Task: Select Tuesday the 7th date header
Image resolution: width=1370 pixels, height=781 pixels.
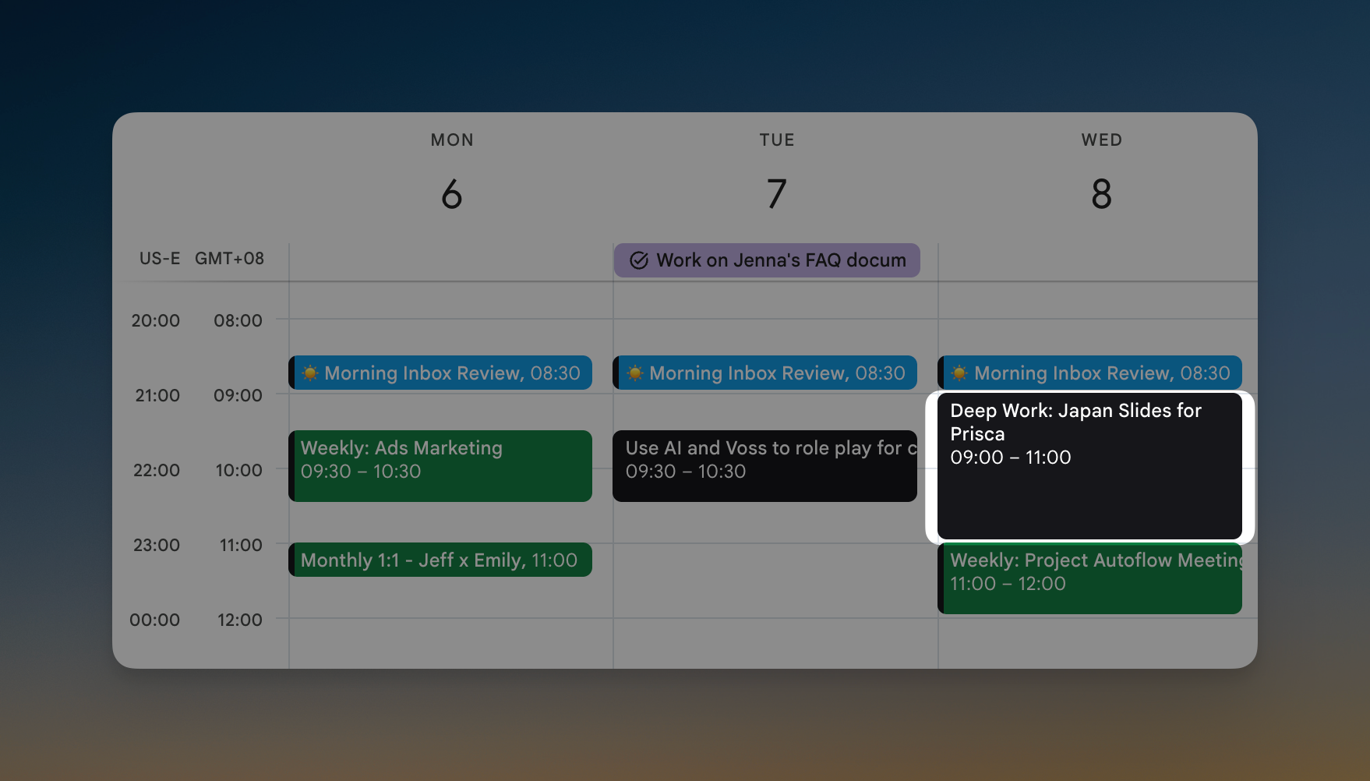Action: [777, 193]
